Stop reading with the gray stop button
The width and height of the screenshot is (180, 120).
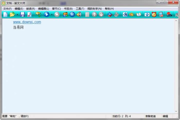pos(57,15)
